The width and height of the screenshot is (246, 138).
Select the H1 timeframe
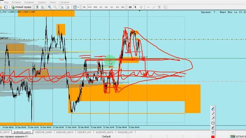pos(101,7)
